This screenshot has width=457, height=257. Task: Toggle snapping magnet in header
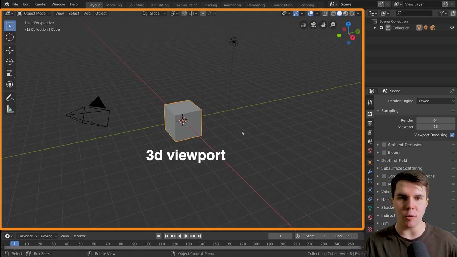pyautogui.click(x=185, y=13)
